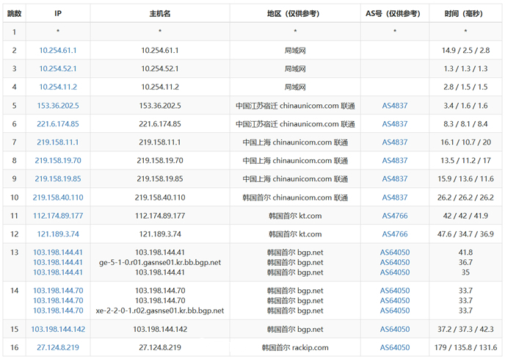
Task: Select the blue 10.254.11.2 IP link
Action: click(x=58, y=87)
